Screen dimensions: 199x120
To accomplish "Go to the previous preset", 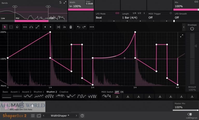I will click(x=44, y=116).
